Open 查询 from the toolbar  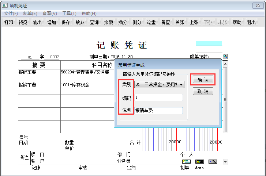click(x=94, y=22)
